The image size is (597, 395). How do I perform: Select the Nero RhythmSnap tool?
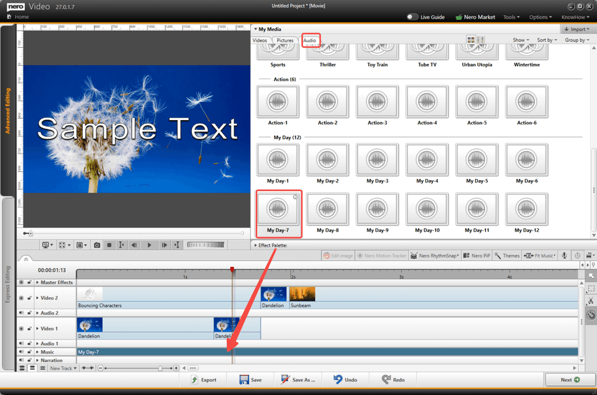[x=436, y=255]
